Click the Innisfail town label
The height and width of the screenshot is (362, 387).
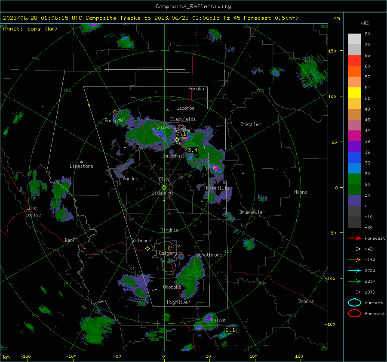click(173, 156)
